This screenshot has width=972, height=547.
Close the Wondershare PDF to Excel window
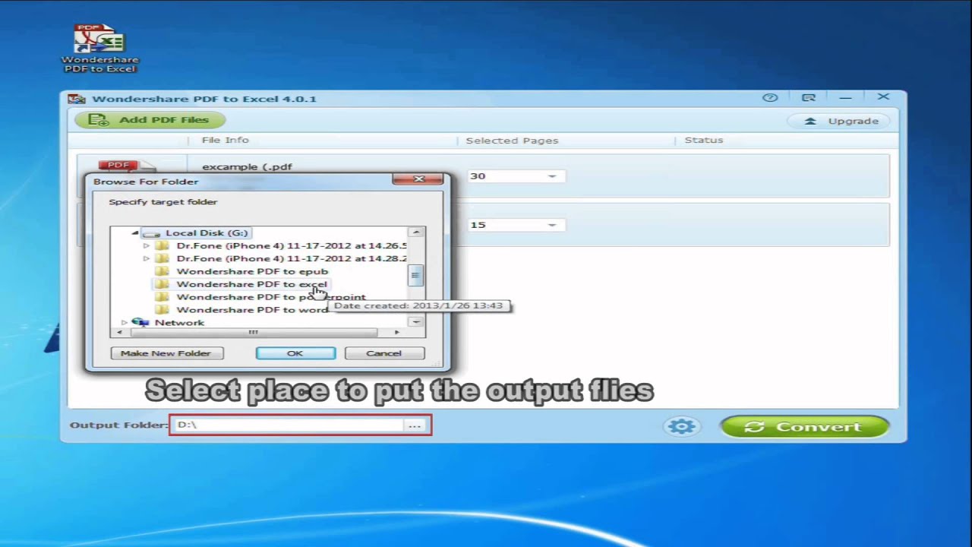[x=883, y=97]
